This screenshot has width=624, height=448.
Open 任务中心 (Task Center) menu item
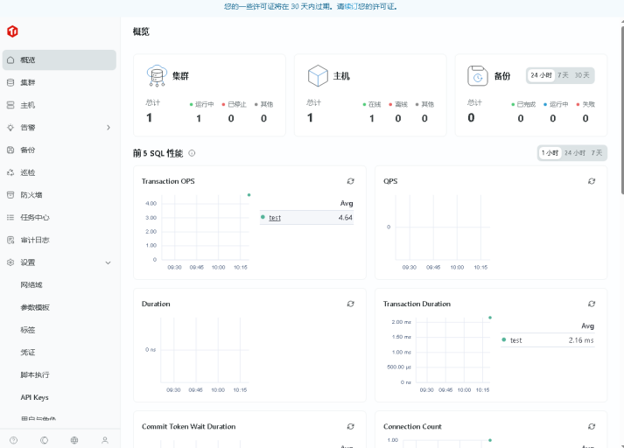click(35, 217)
